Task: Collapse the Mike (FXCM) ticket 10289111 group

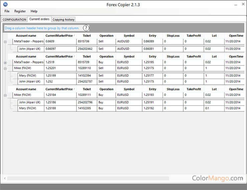Action: pyautogui.click(x=5, y=95)
